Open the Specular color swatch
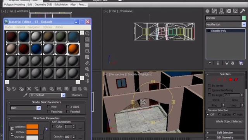Viewport: 248px width, 140px height. click(32, 137)
